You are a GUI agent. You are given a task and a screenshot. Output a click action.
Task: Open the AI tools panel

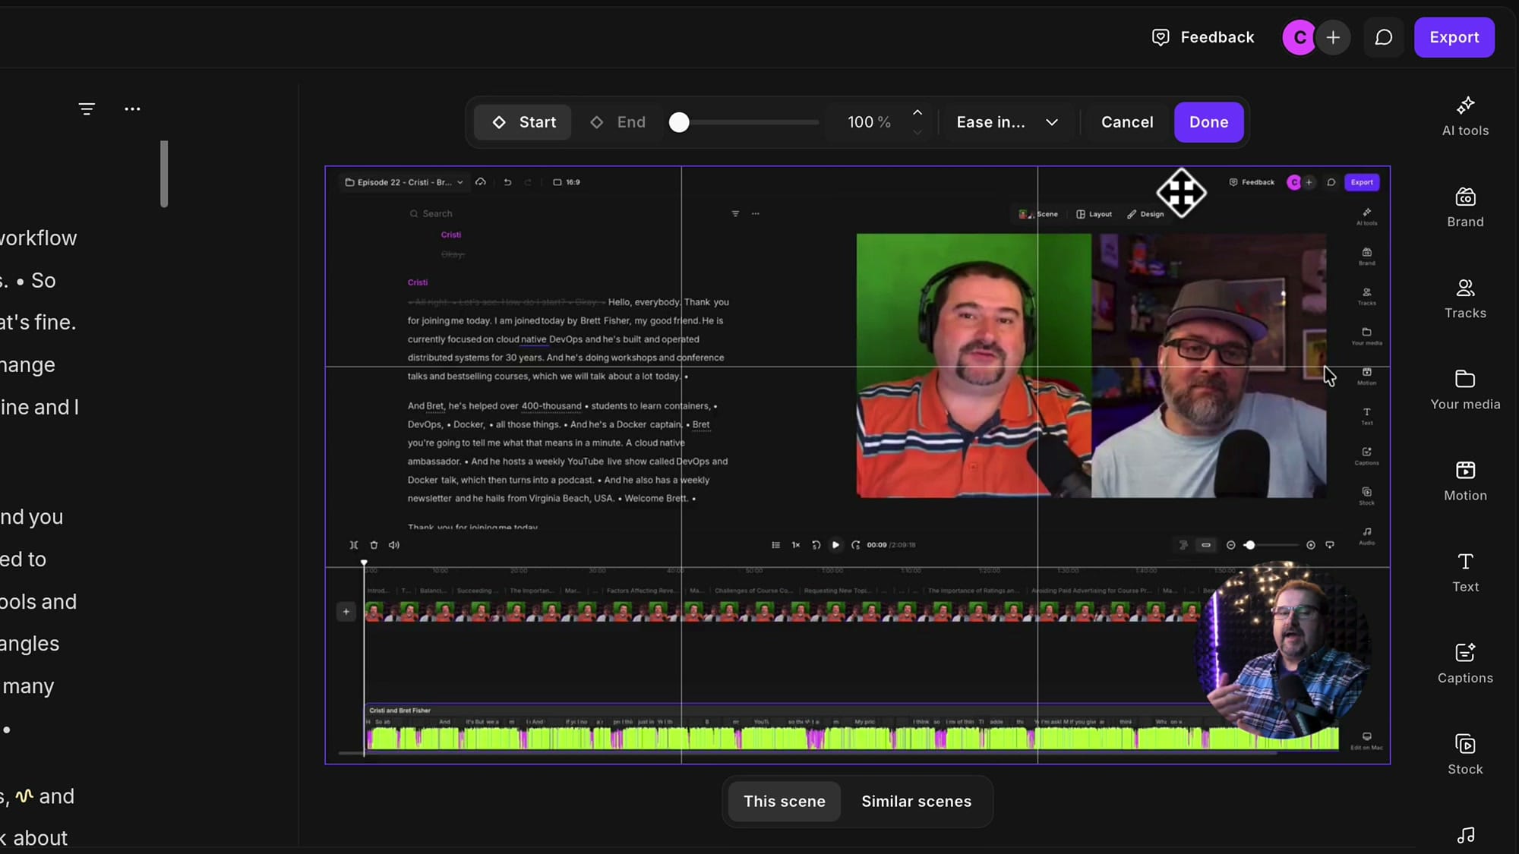1465,117
